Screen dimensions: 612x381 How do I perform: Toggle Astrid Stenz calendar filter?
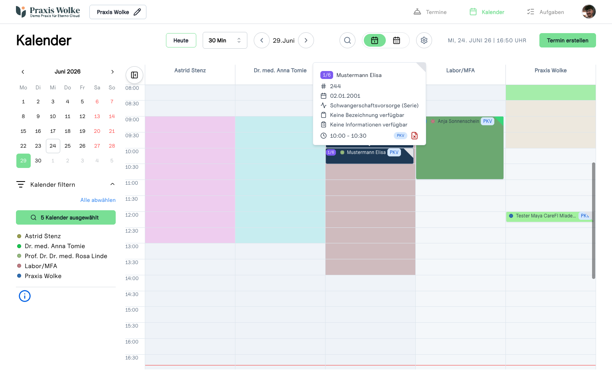coord(39,236)
